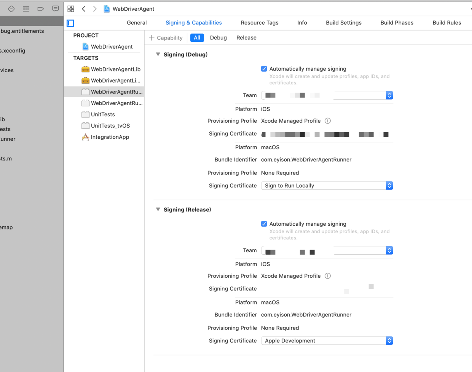Viewport: 472px width, 372px height.
Task: Go forward with the right chevron
Action: click(x=95, y=9)
